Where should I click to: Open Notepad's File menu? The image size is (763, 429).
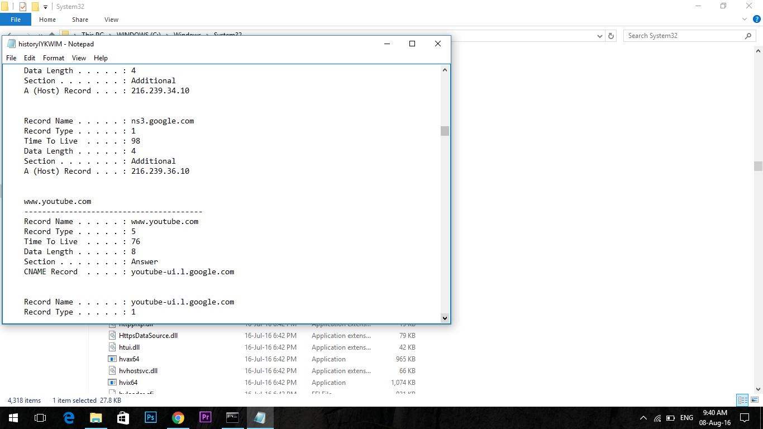(11, 58)
